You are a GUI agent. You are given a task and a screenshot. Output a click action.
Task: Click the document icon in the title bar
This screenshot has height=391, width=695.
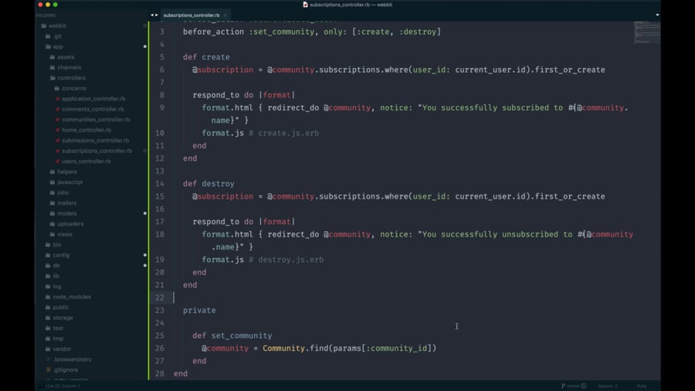(x=305, y=5)
